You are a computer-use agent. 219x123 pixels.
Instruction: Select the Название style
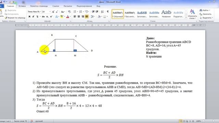point(166,14)
